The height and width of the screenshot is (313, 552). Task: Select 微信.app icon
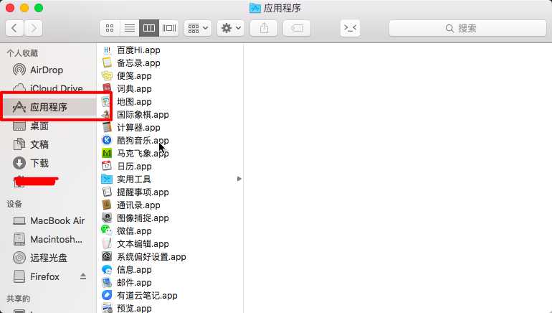coord(107,230)
